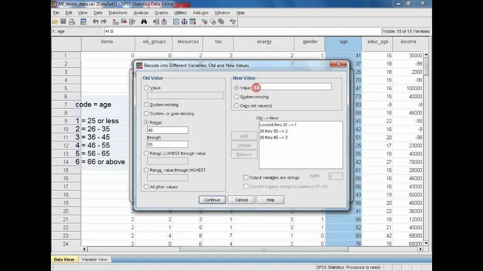Click the Range start field containing 46
The width and height of the screenshot is (483, 271).
168,130
